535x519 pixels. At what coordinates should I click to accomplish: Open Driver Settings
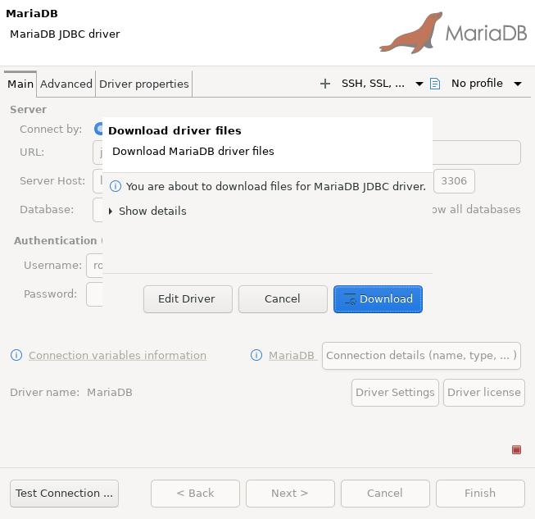tap(395, 393)
